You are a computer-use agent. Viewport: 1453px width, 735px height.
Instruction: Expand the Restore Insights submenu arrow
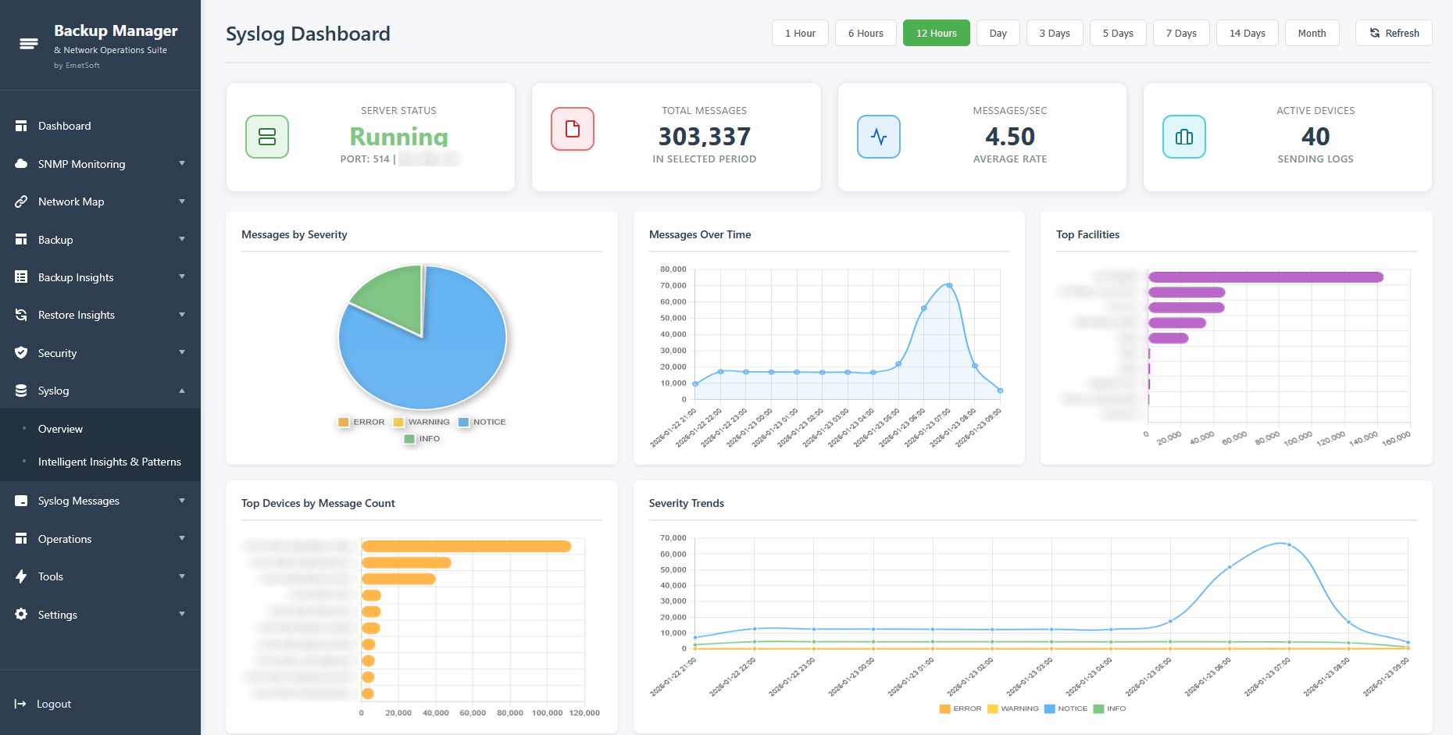(182, 315)
